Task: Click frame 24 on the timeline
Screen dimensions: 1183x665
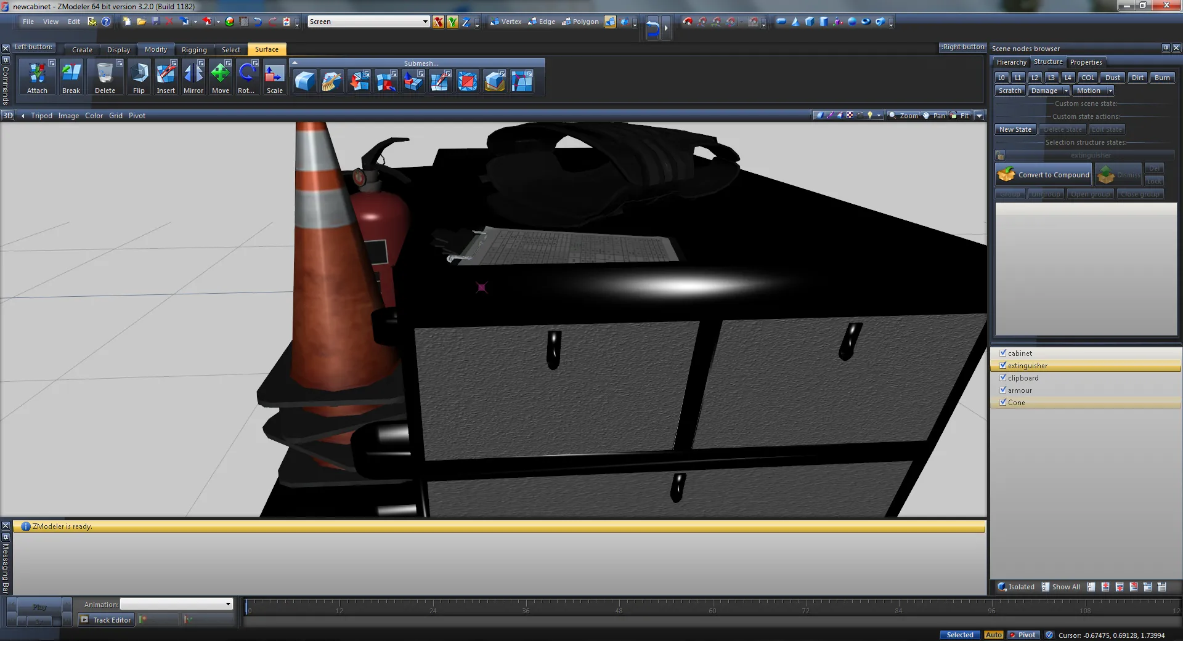Action: [x=433, y=608]
